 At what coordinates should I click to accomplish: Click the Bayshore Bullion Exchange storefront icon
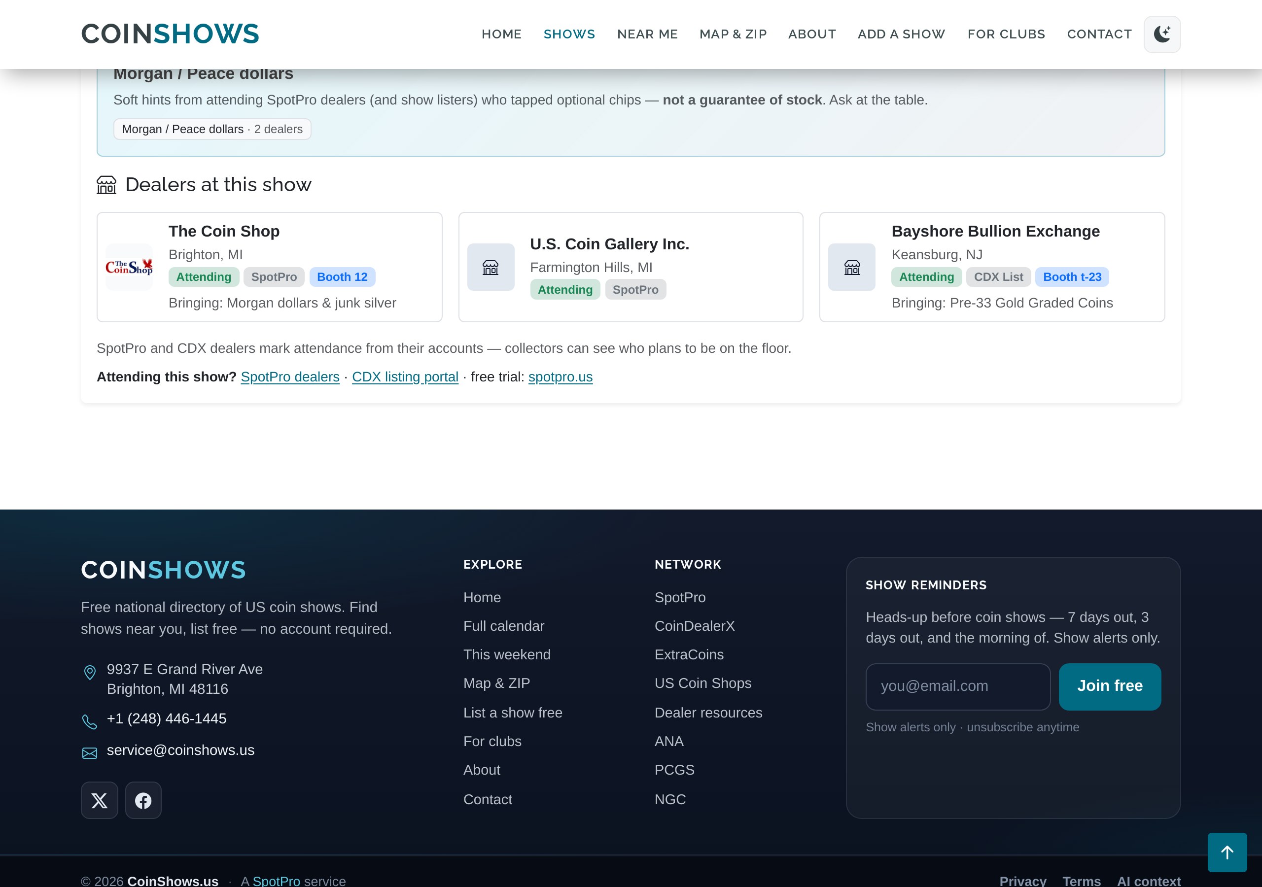852,267
